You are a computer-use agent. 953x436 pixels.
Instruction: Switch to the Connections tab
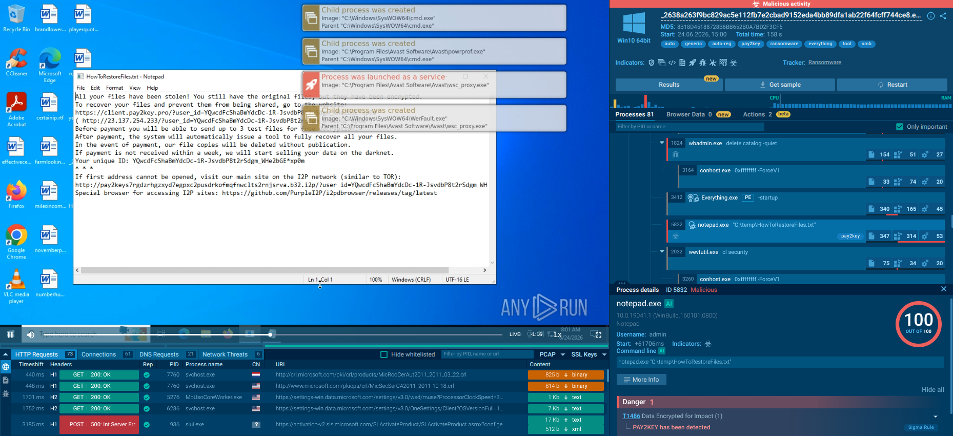(x=107, y=354)
